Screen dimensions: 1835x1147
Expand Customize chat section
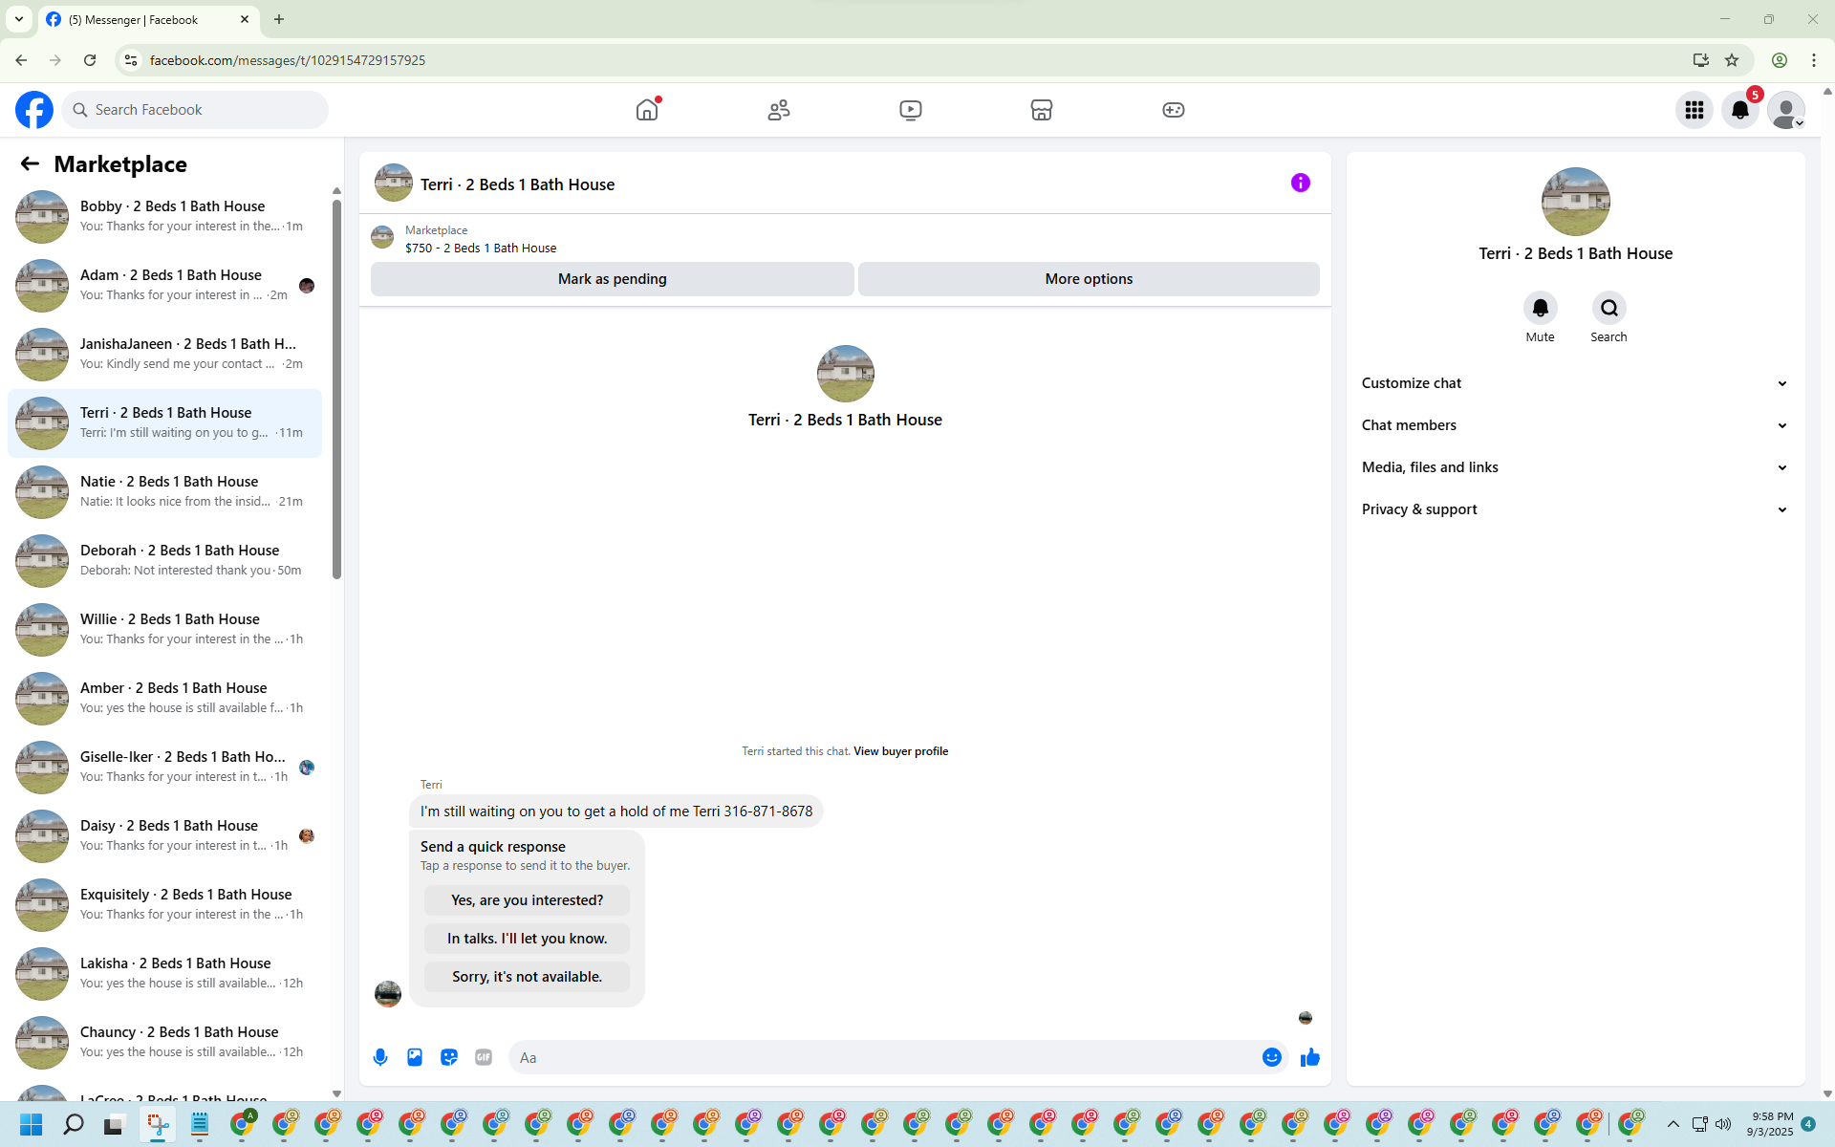pos(1575,383)
